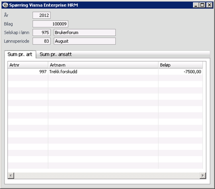Click the August period name field
The image size is (215, 189).
(x=85, y=41)
